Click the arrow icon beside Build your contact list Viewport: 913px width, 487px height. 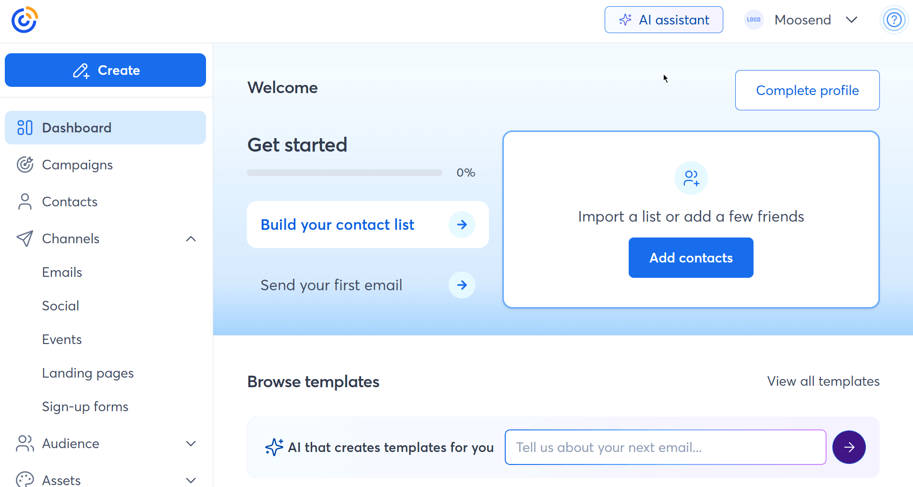462,225
